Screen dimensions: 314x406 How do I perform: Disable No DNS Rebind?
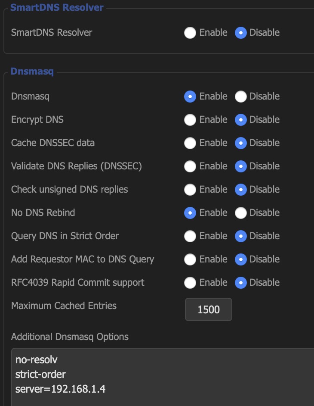click(240, 213)
